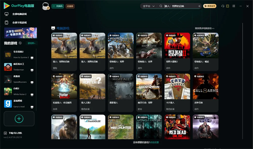Open the 怪物猎人：崛起 game card
The height and width of the screenshot is (149, 253).
pos(205,52)
